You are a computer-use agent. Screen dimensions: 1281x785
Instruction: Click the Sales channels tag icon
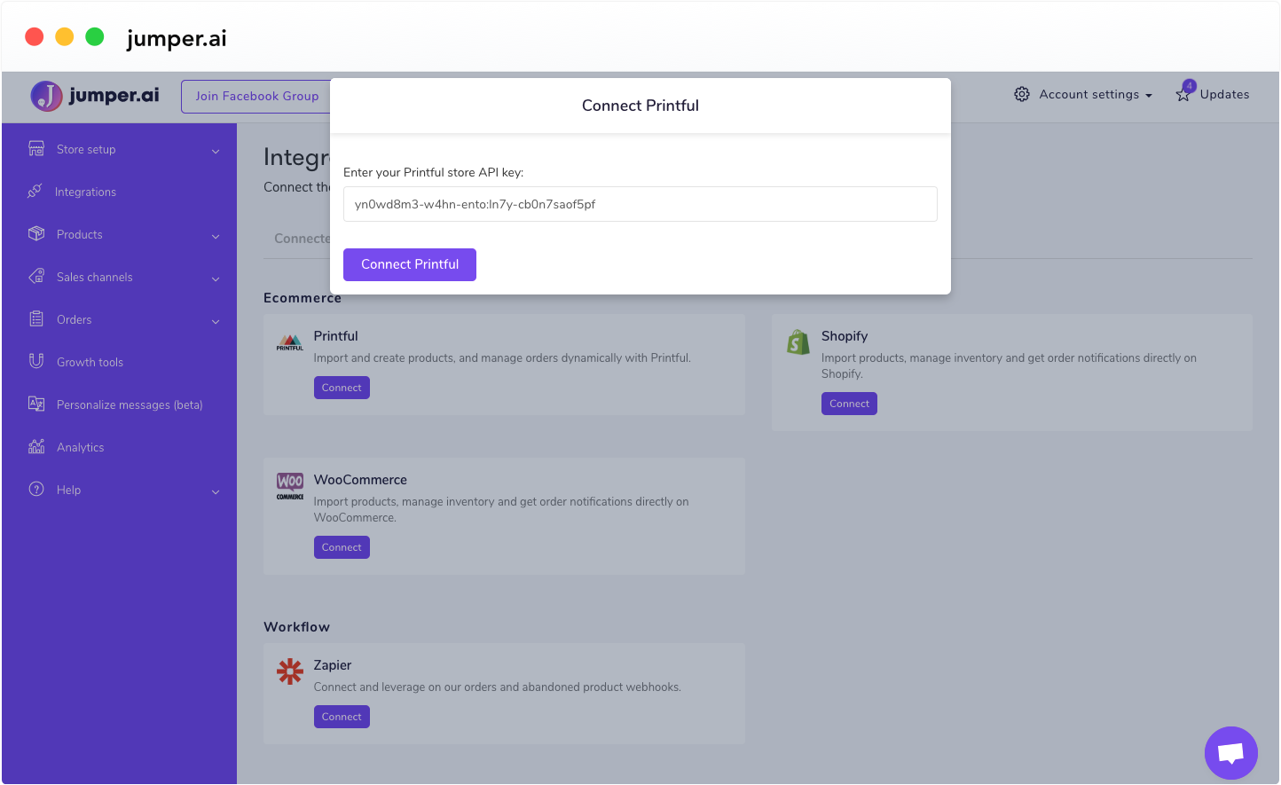(x=36, y=277)
